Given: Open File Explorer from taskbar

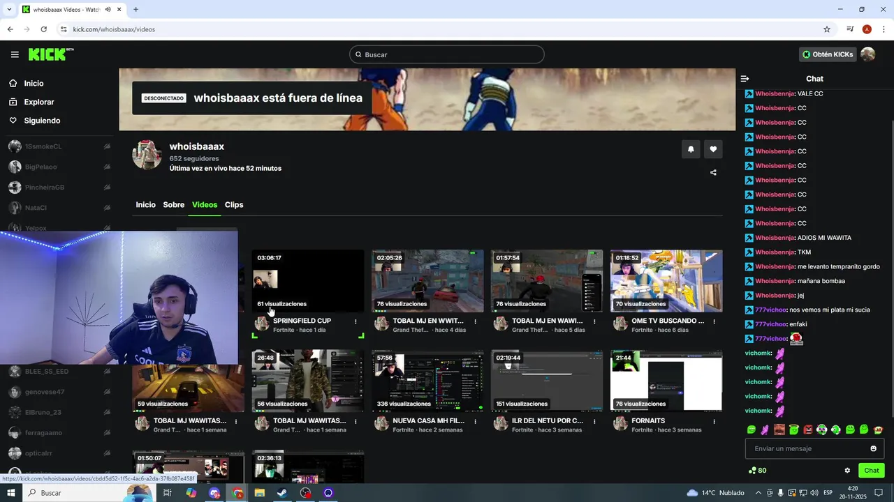Looking at the screenshot, I should coord(260,493).
